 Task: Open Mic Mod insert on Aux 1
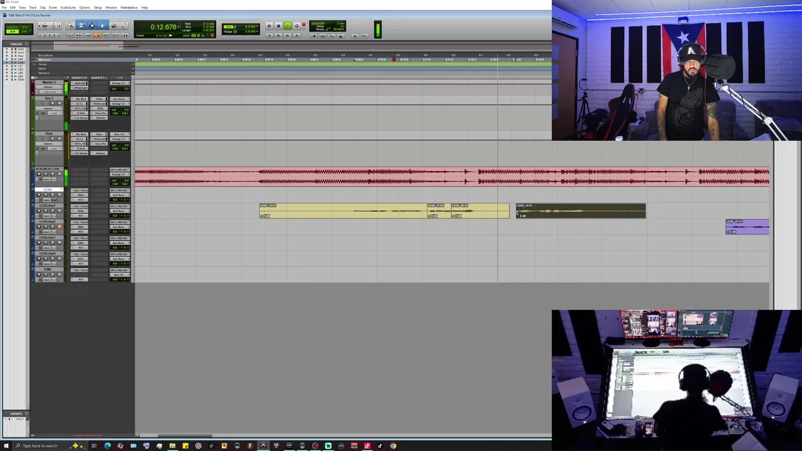coord(80,99)
